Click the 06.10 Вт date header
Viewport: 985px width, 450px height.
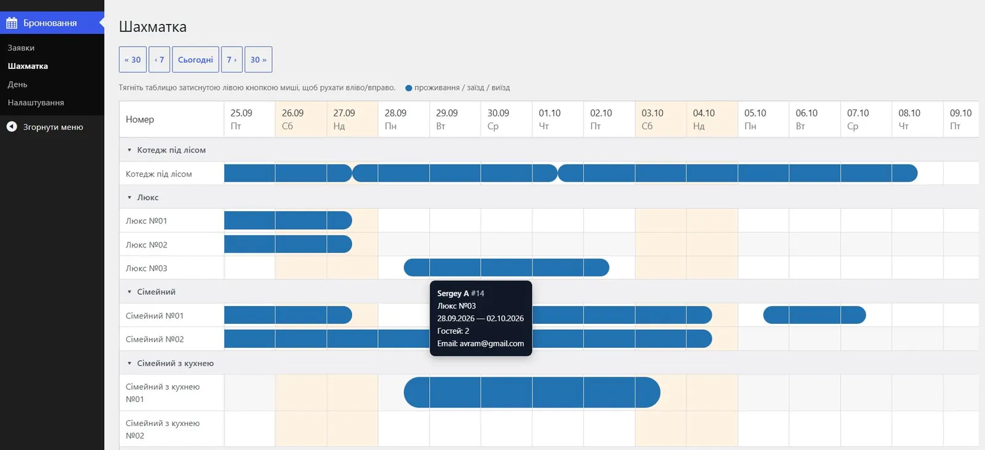815,119
